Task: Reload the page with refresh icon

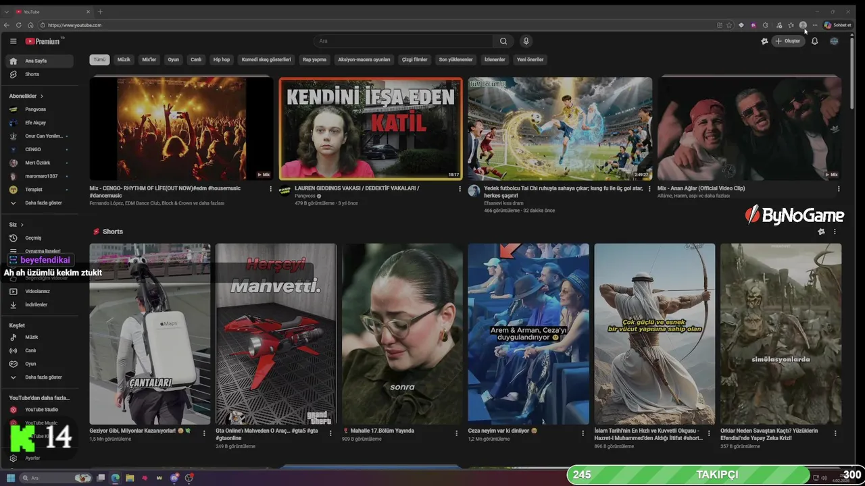Action: click(18, 25)
